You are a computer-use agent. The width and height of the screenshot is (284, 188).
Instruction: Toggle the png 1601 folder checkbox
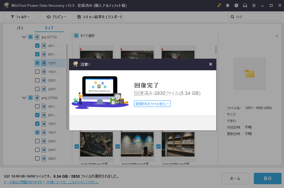(x=37, y=133)
